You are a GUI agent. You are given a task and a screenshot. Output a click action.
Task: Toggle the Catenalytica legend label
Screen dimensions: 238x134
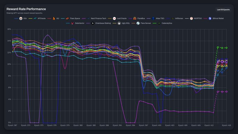pyautogui.click(x=167, y=23)
